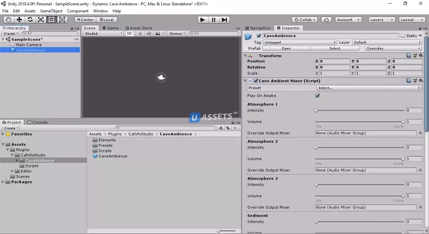
Task: Select the Move tool
Action: pyautogui.click(x=19, y=20)
